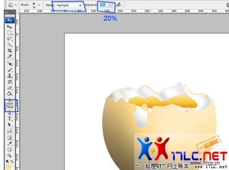229x170 pixels.
Task: Reset default foreground and background colors
Action: click(x=7, y=161)
